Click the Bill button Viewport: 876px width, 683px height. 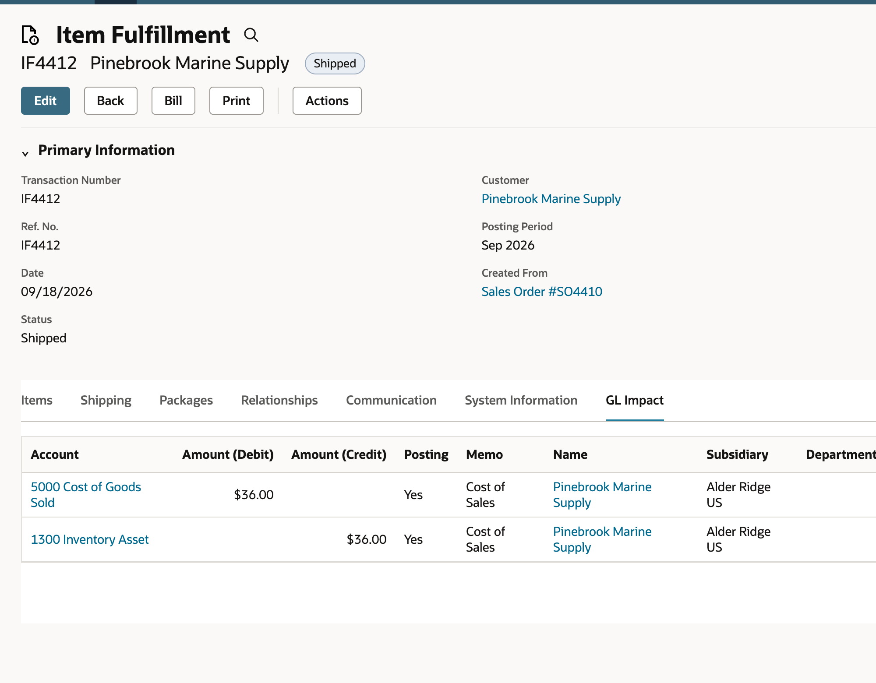click(173, 101)
